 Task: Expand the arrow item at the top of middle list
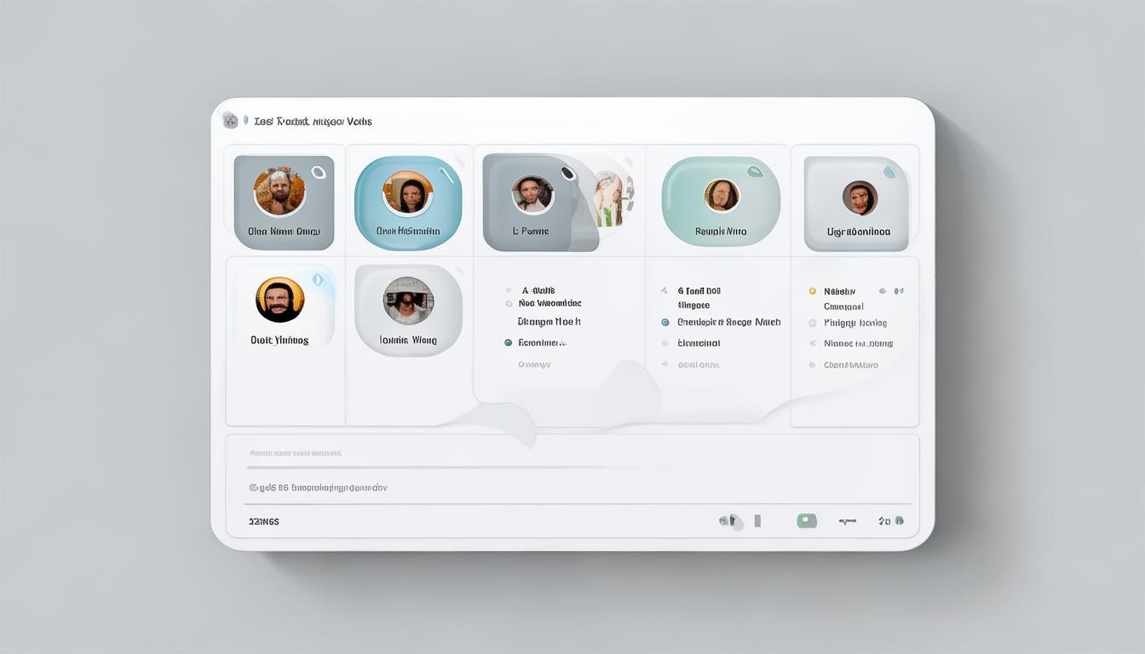pos(665,290)
